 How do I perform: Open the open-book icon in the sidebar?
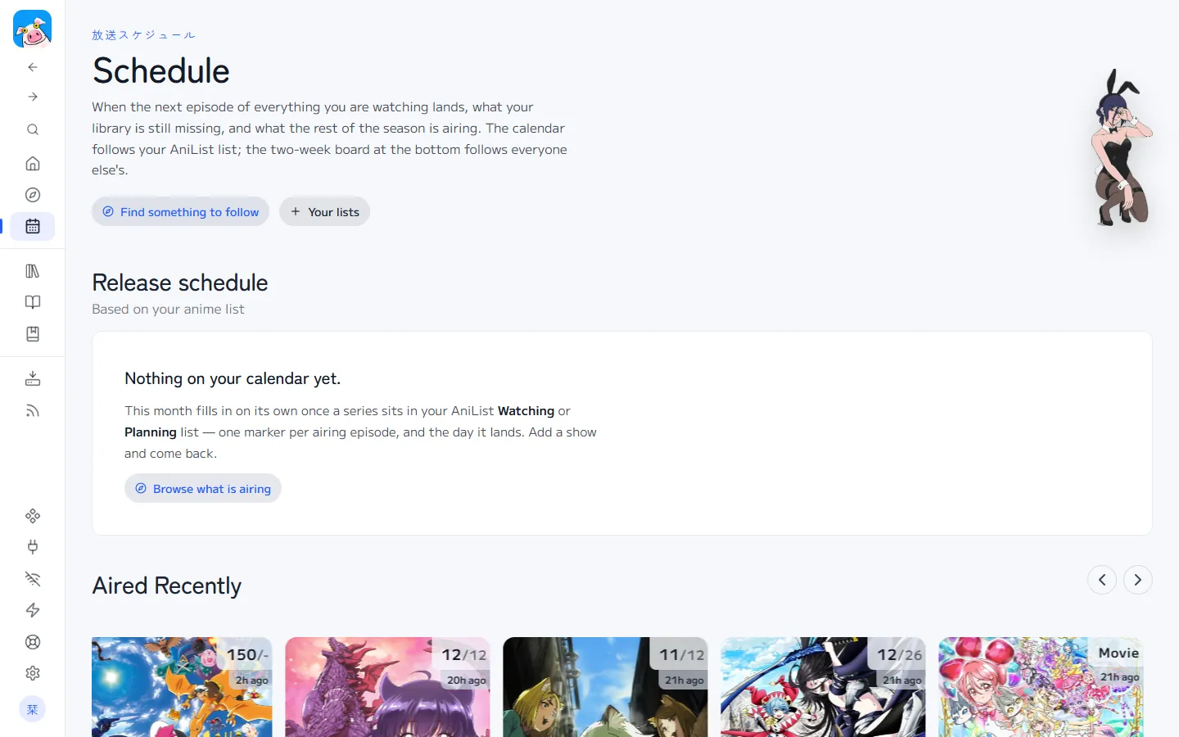pyautogui.click(x=33, y=302)
